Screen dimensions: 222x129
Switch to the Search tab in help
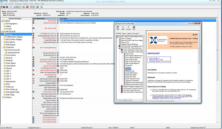[x=129, y=34]
